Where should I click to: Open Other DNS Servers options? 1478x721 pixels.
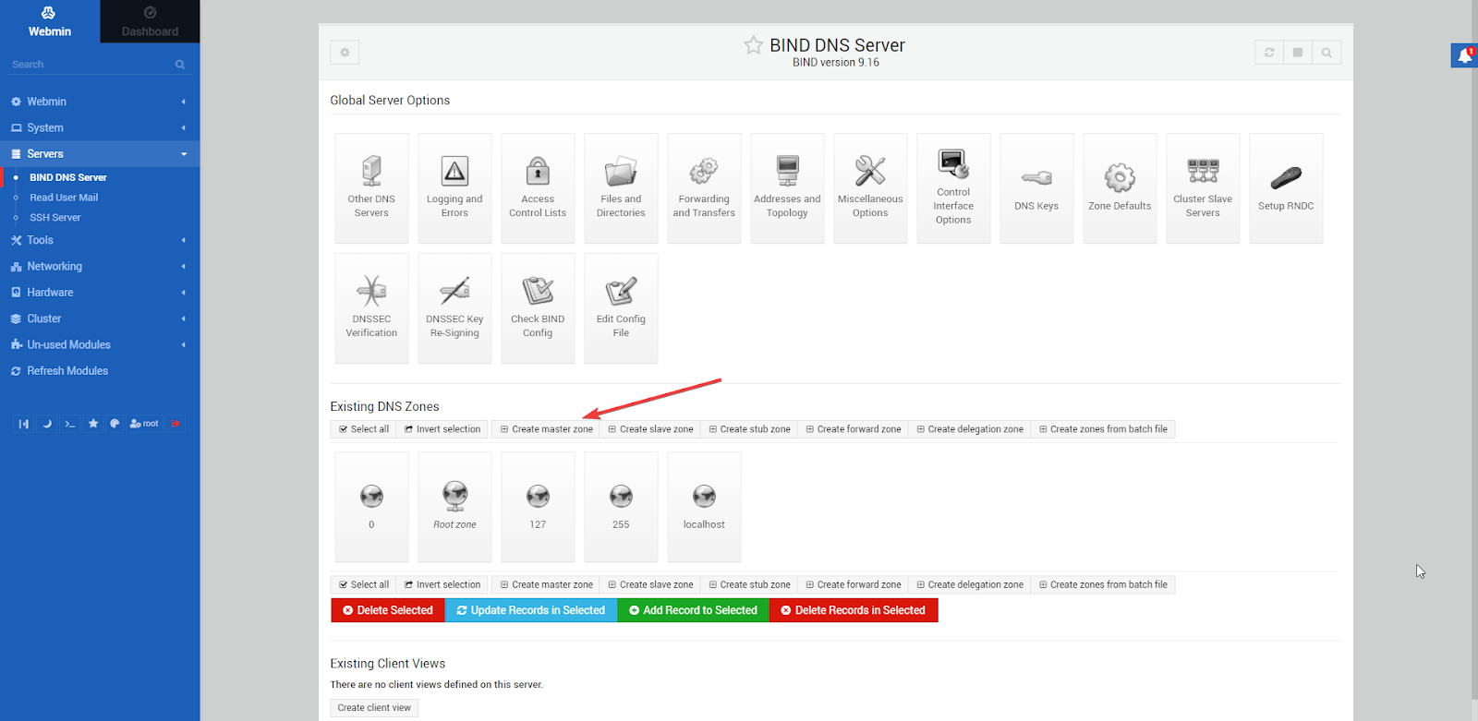tap(371, 188)
